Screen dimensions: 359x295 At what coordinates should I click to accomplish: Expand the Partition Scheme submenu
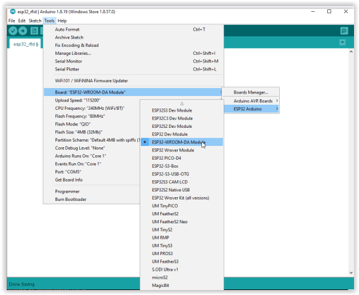[x=92, y=140]
